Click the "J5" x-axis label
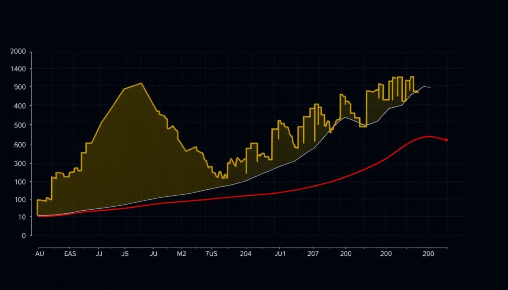 pos(125,254)
